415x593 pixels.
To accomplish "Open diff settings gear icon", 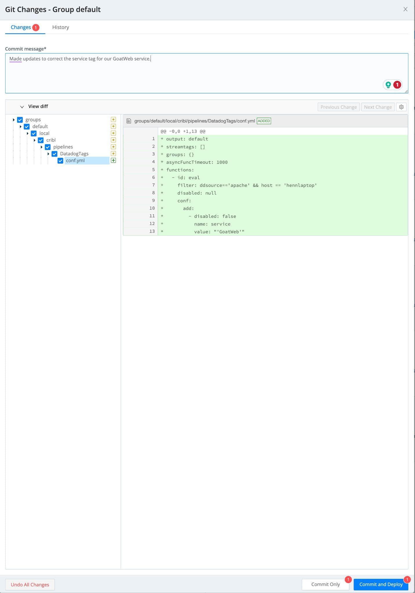I will [x=401, y=107].
